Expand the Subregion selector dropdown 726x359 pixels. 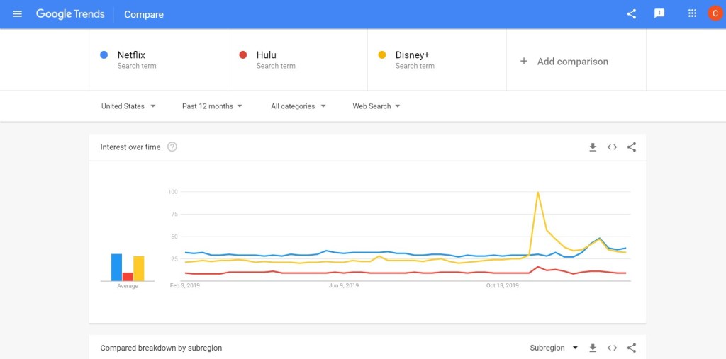554,348
